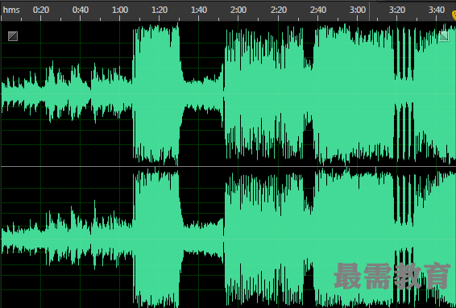Click inside the lower right-channel waveform
This screenshot has height=308, width=456.
coord(228,238)
